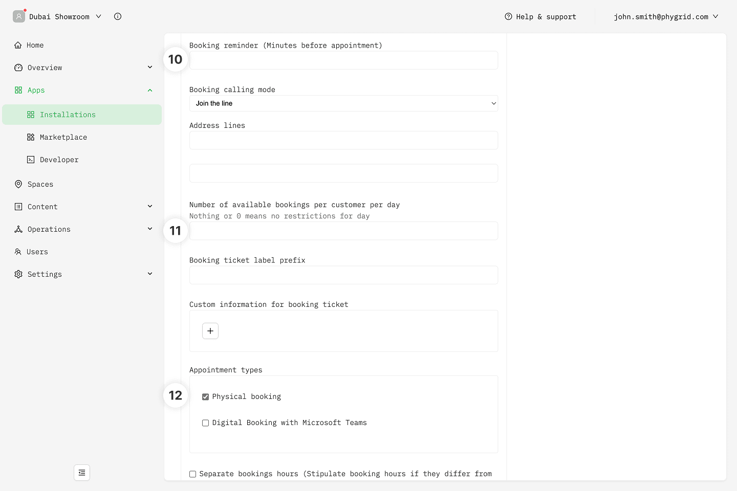Expand the Overview section chevron
Screen dimensions: 737x491
[x=150, y=68]
